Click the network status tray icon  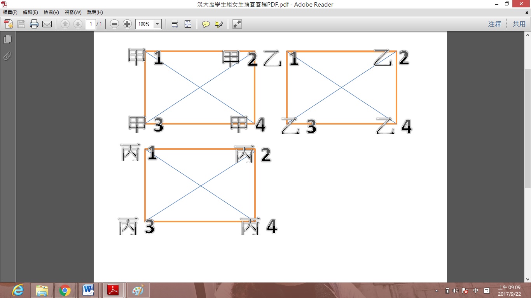(465, 291)
